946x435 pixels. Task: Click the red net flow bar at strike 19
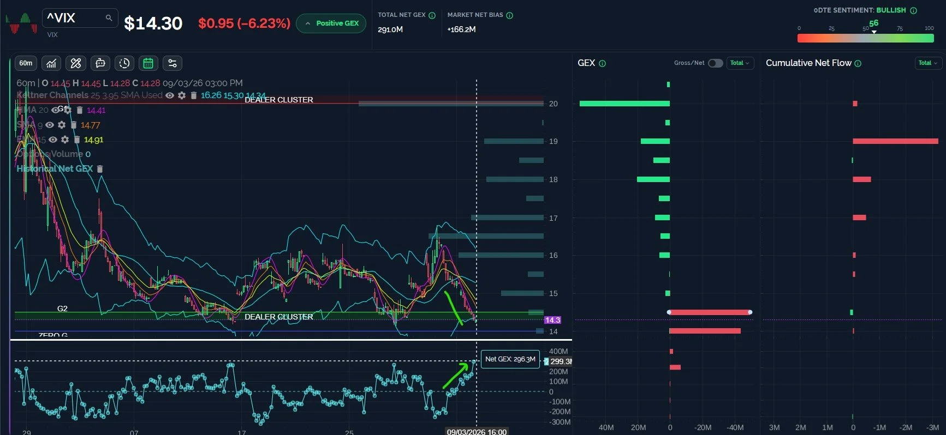tap(896, 141)
